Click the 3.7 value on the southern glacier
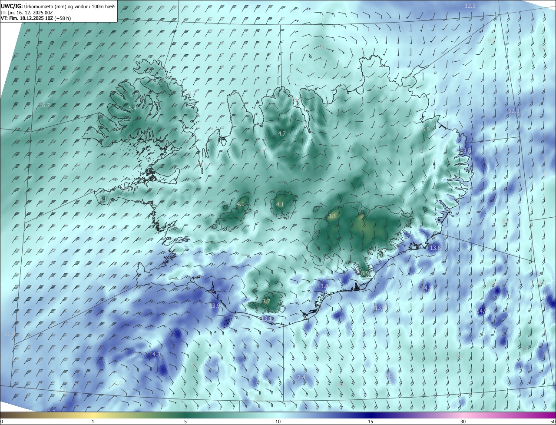The width and height of the screenshot is (556, 425). click(x=266, y=301)
